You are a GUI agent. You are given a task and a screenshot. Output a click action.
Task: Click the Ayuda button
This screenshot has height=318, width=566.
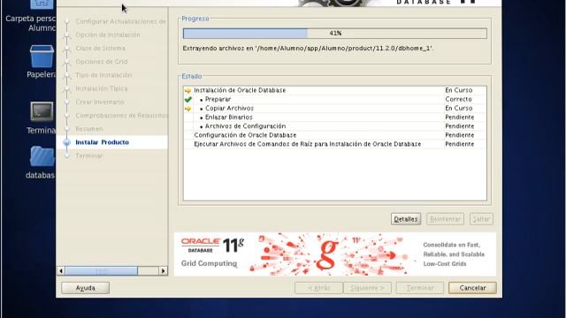[x=86, y=288]
